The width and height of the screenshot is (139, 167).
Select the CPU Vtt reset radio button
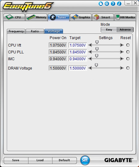tap(128, 45)
